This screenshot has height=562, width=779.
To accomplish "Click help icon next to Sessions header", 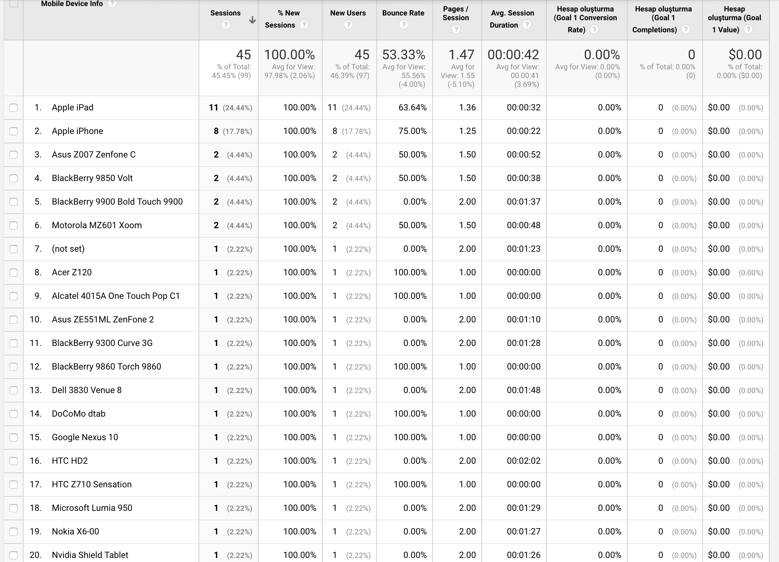I will click(225, 25).
